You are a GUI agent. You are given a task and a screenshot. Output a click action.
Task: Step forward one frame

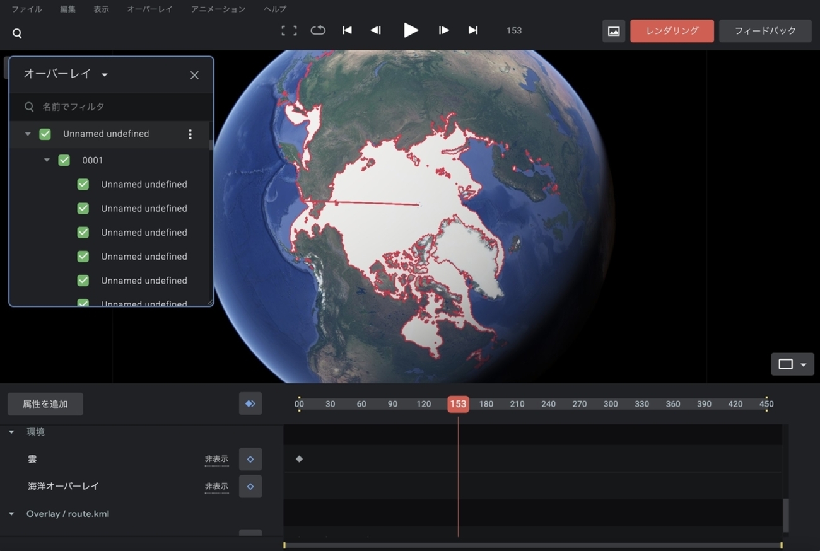point(444,30)
